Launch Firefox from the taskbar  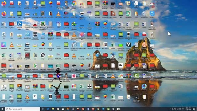(x=93, y=109)
